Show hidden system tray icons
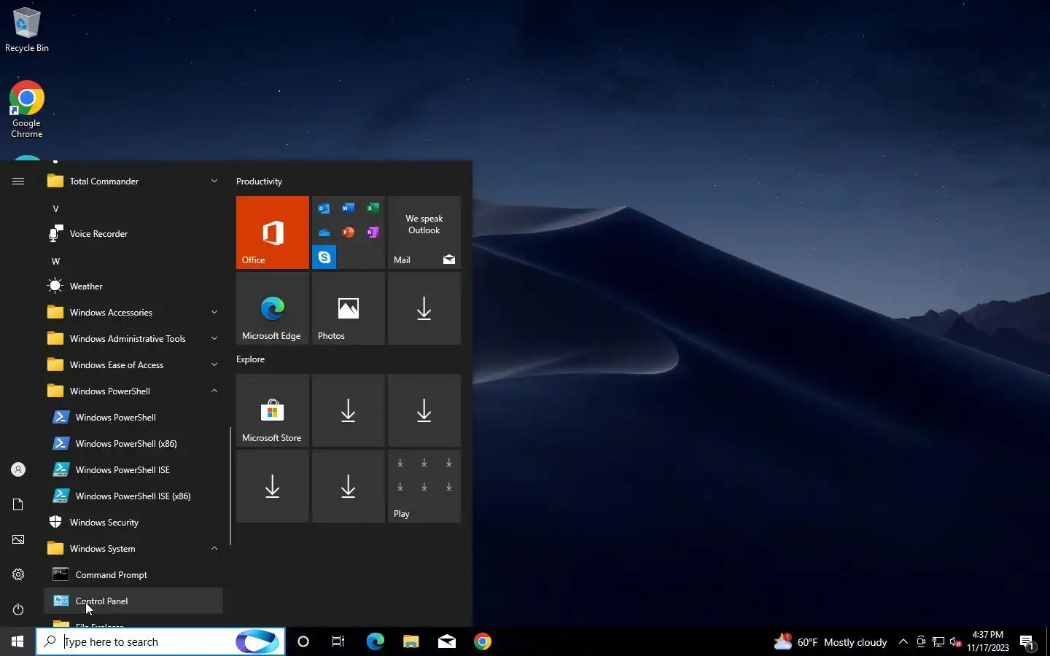This screenshot has width=1050, height=656. (903, 641)
